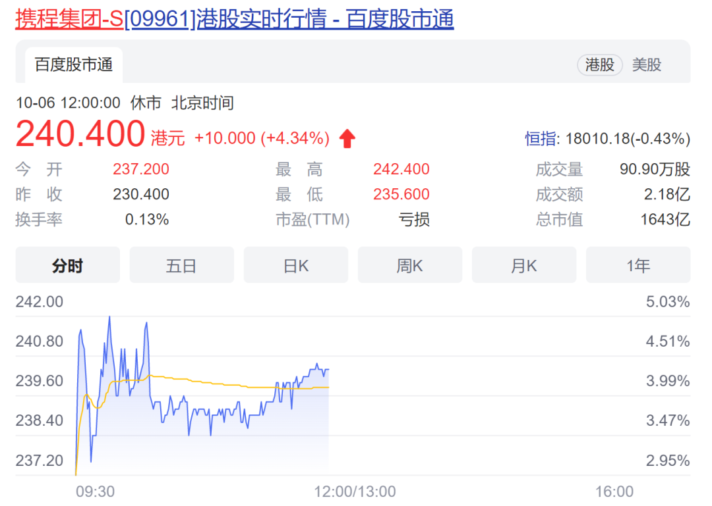Click the current price 240.400
712x506 pixels.
coord(80,134)
